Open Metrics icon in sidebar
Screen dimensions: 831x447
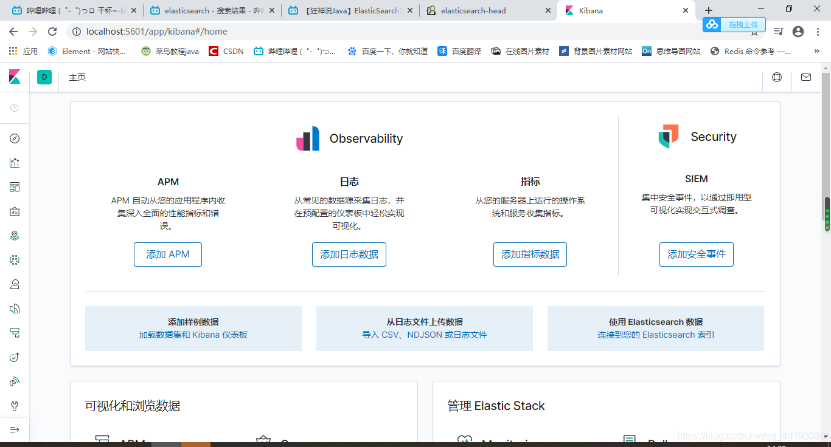[15, 284]
